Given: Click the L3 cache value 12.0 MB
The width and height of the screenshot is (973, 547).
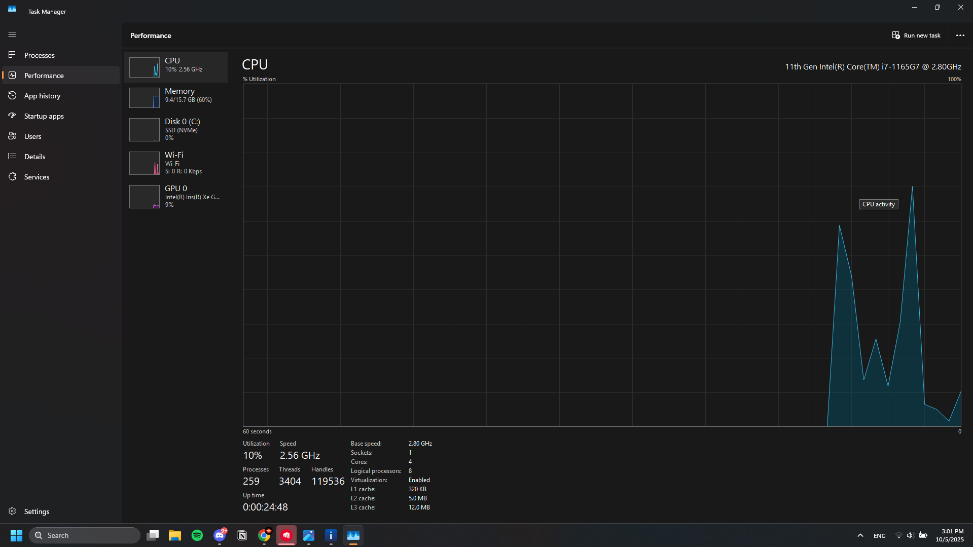Looking at the screenshot, I should (419, 507).
